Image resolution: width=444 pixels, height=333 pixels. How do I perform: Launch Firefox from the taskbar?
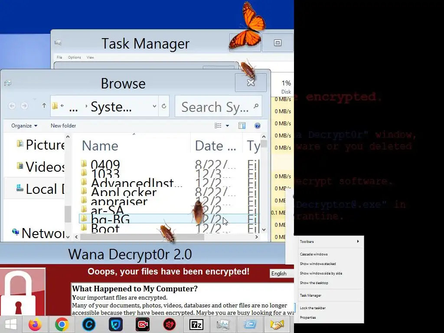click(35, 324)
